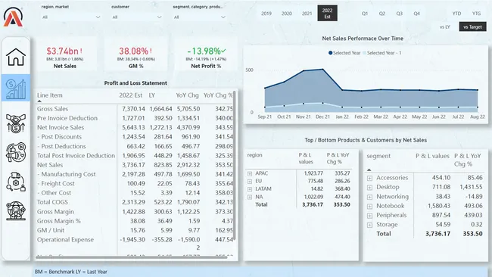492x277 pixels.
Task: Open the region, market dropdown
Action: (71, 17)
